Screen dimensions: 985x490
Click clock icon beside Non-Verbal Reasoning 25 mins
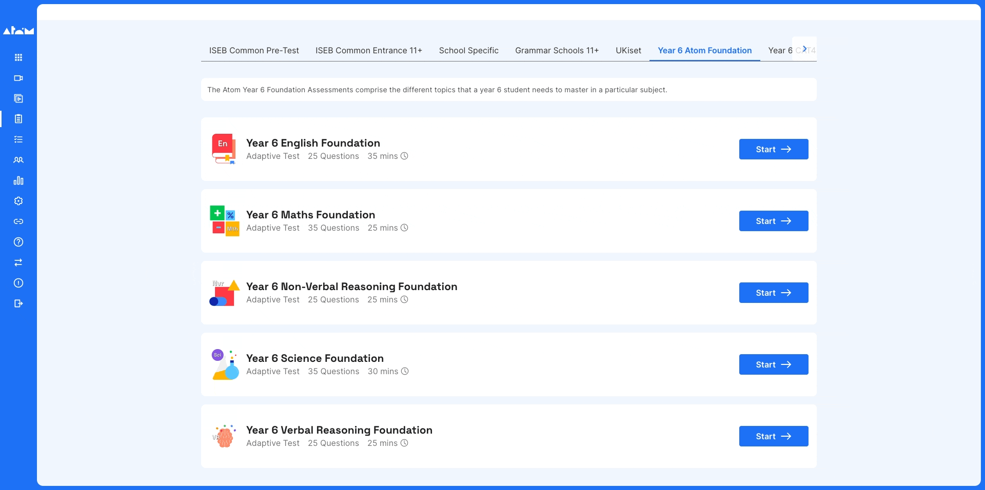[x=404, y=299]
